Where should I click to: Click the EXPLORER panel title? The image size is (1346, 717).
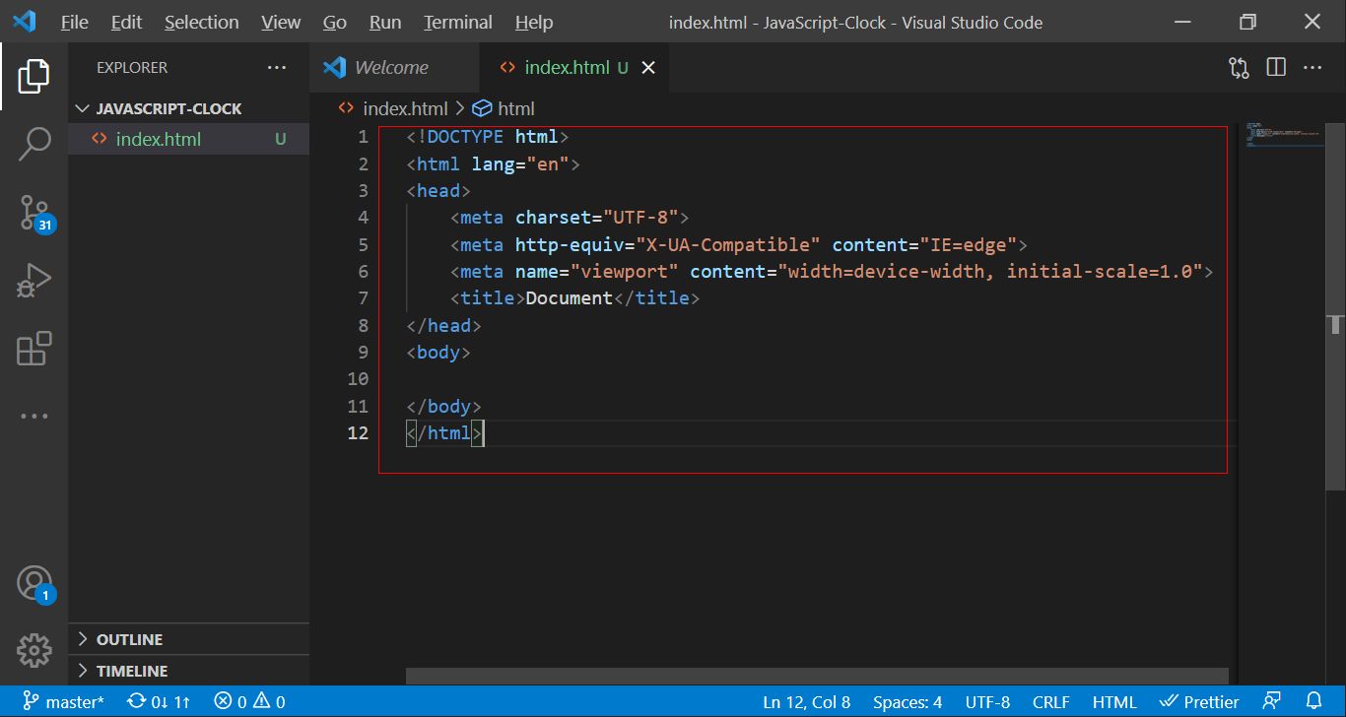[x=132, y=68]
